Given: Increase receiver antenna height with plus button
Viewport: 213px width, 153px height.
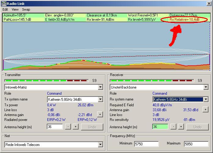Looking at the screenshot, I should (181, 127).
